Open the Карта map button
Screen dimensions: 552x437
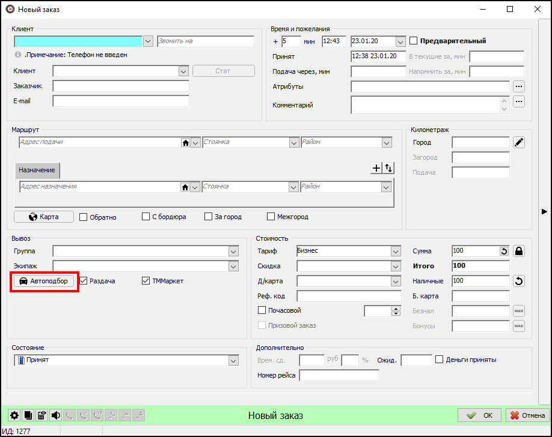coord(44,217)
